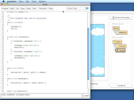Click the setImage pengu-left.png line

(x=27, y=45)
